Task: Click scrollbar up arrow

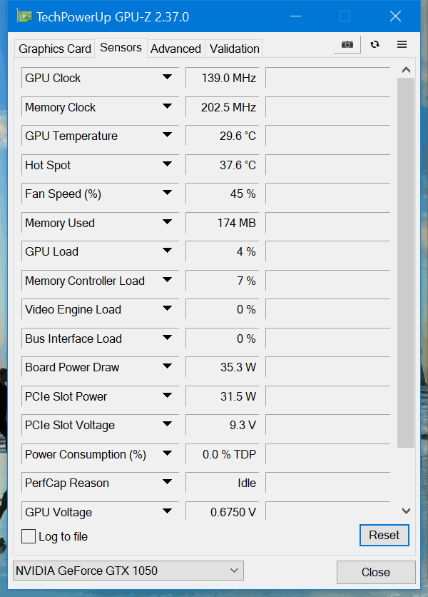Action: point(406,70)
